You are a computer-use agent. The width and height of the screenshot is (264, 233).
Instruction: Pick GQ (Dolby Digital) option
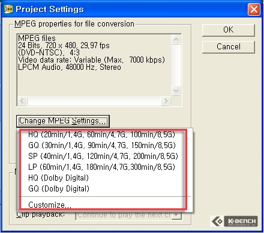59,188
